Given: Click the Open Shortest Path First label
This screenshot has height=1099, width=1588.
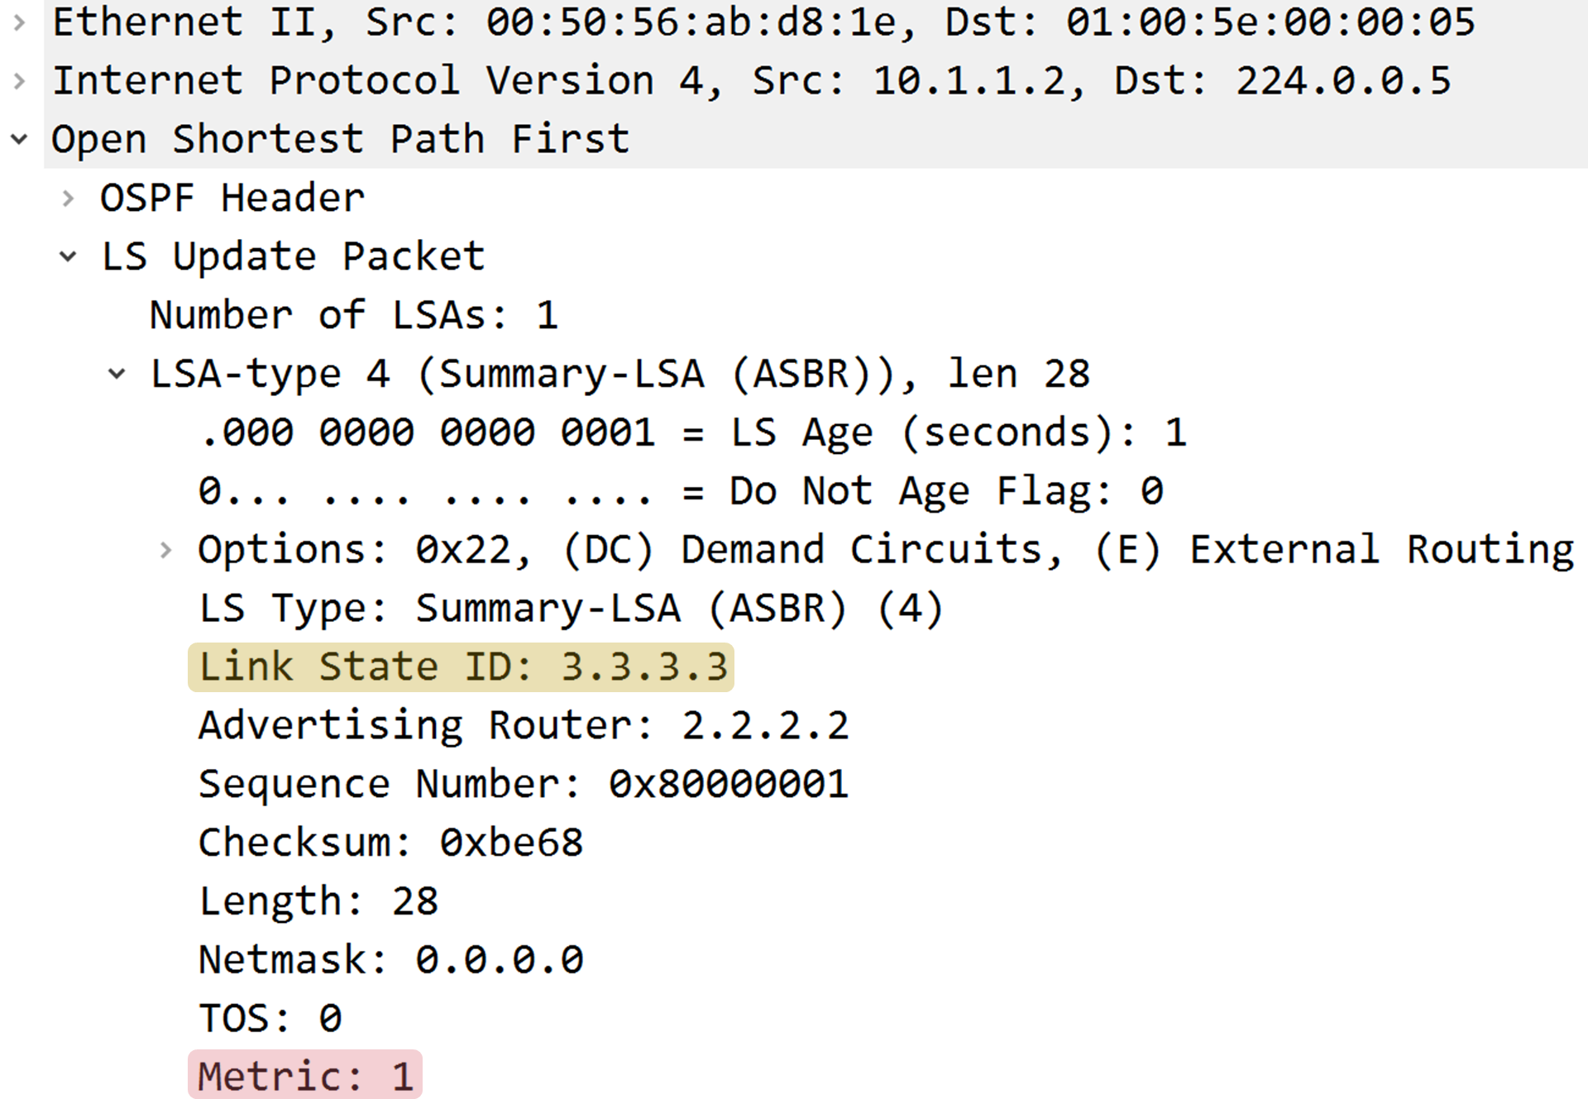Looking at the screenshot, I should [341, 139].
